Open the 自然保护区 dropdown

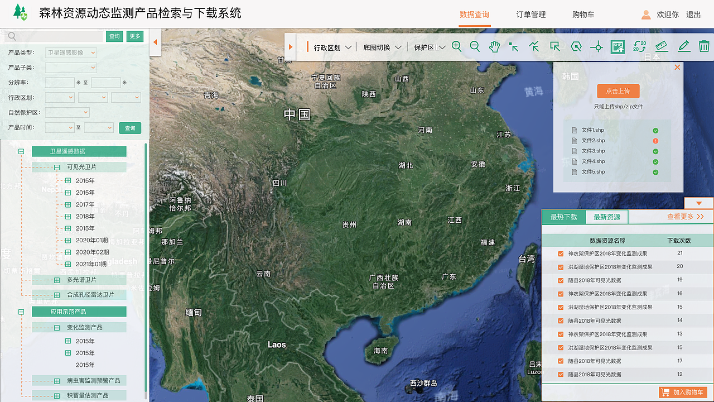point(67,112)
